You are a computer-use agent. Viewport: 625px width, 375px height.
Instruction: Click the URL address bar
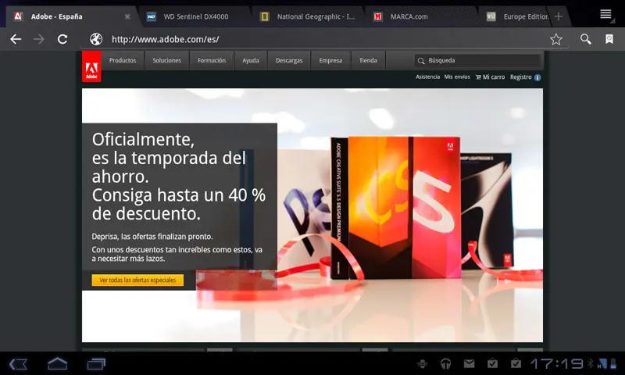(319, 39)
